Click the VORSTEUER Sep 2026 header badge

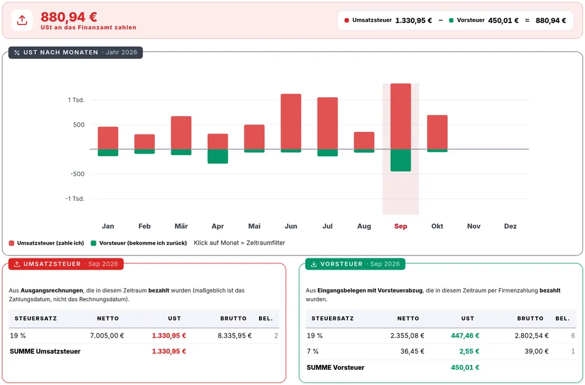click(x=355, y=264)
